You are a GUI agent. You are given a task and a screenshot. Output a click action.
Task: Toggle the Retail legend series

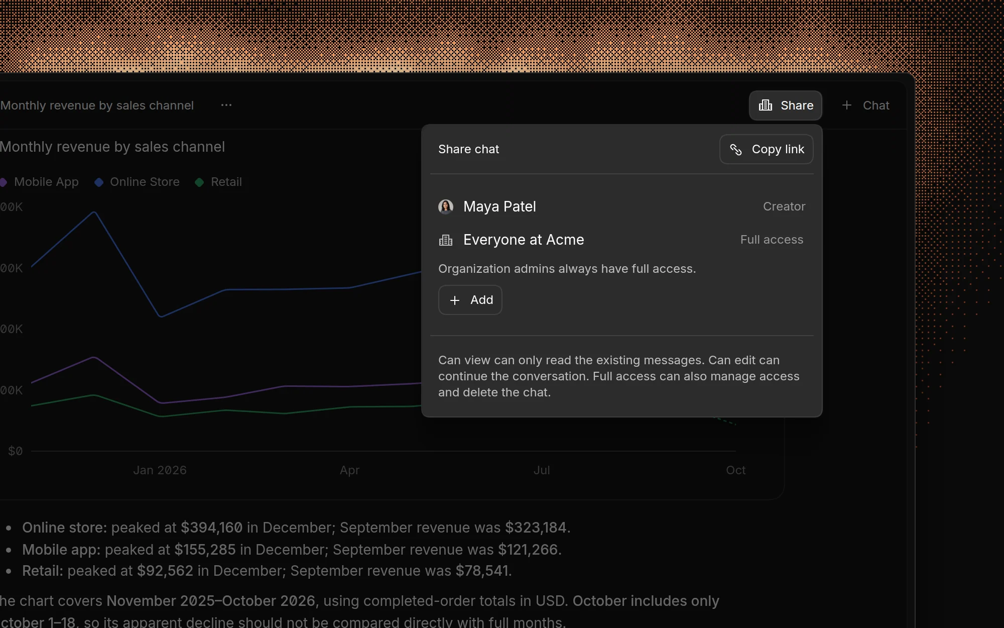pyautogui.click(x=218, y=182)
